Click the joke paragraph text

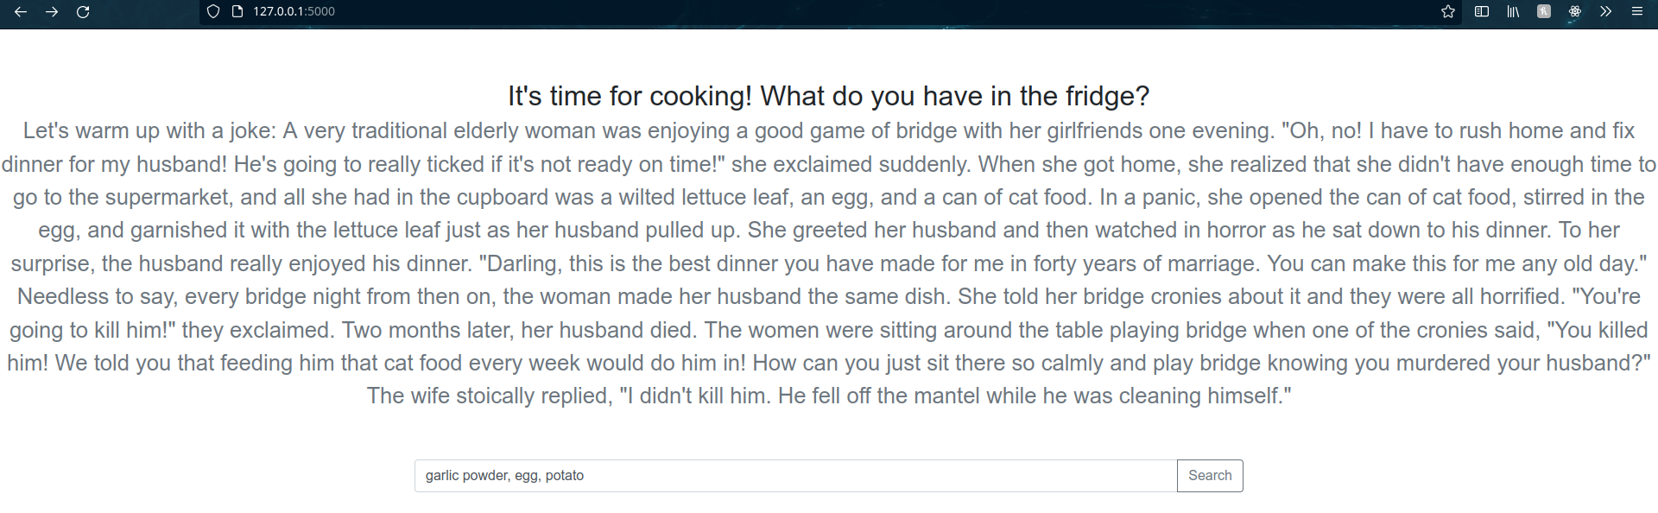(828, 263)
